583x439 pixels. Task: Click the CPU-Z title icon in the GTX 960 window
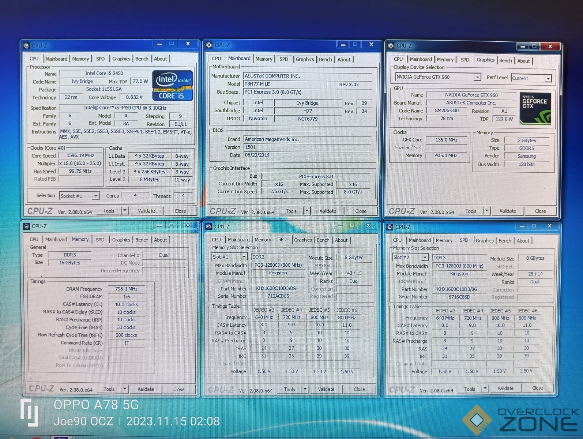coord(391,46)
